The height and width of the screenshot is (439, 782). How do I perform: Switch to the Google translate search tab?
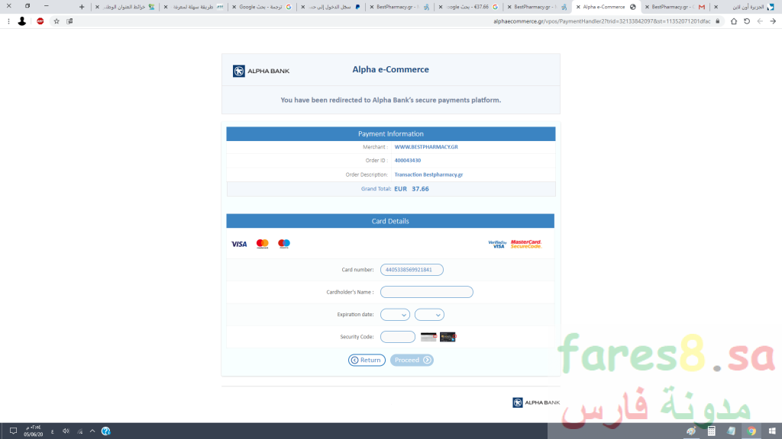(263, 7)
